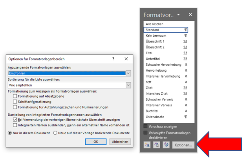Click the help question mark in dialog
The height and width of the screenshot is (159, 245).
point(113,58)
